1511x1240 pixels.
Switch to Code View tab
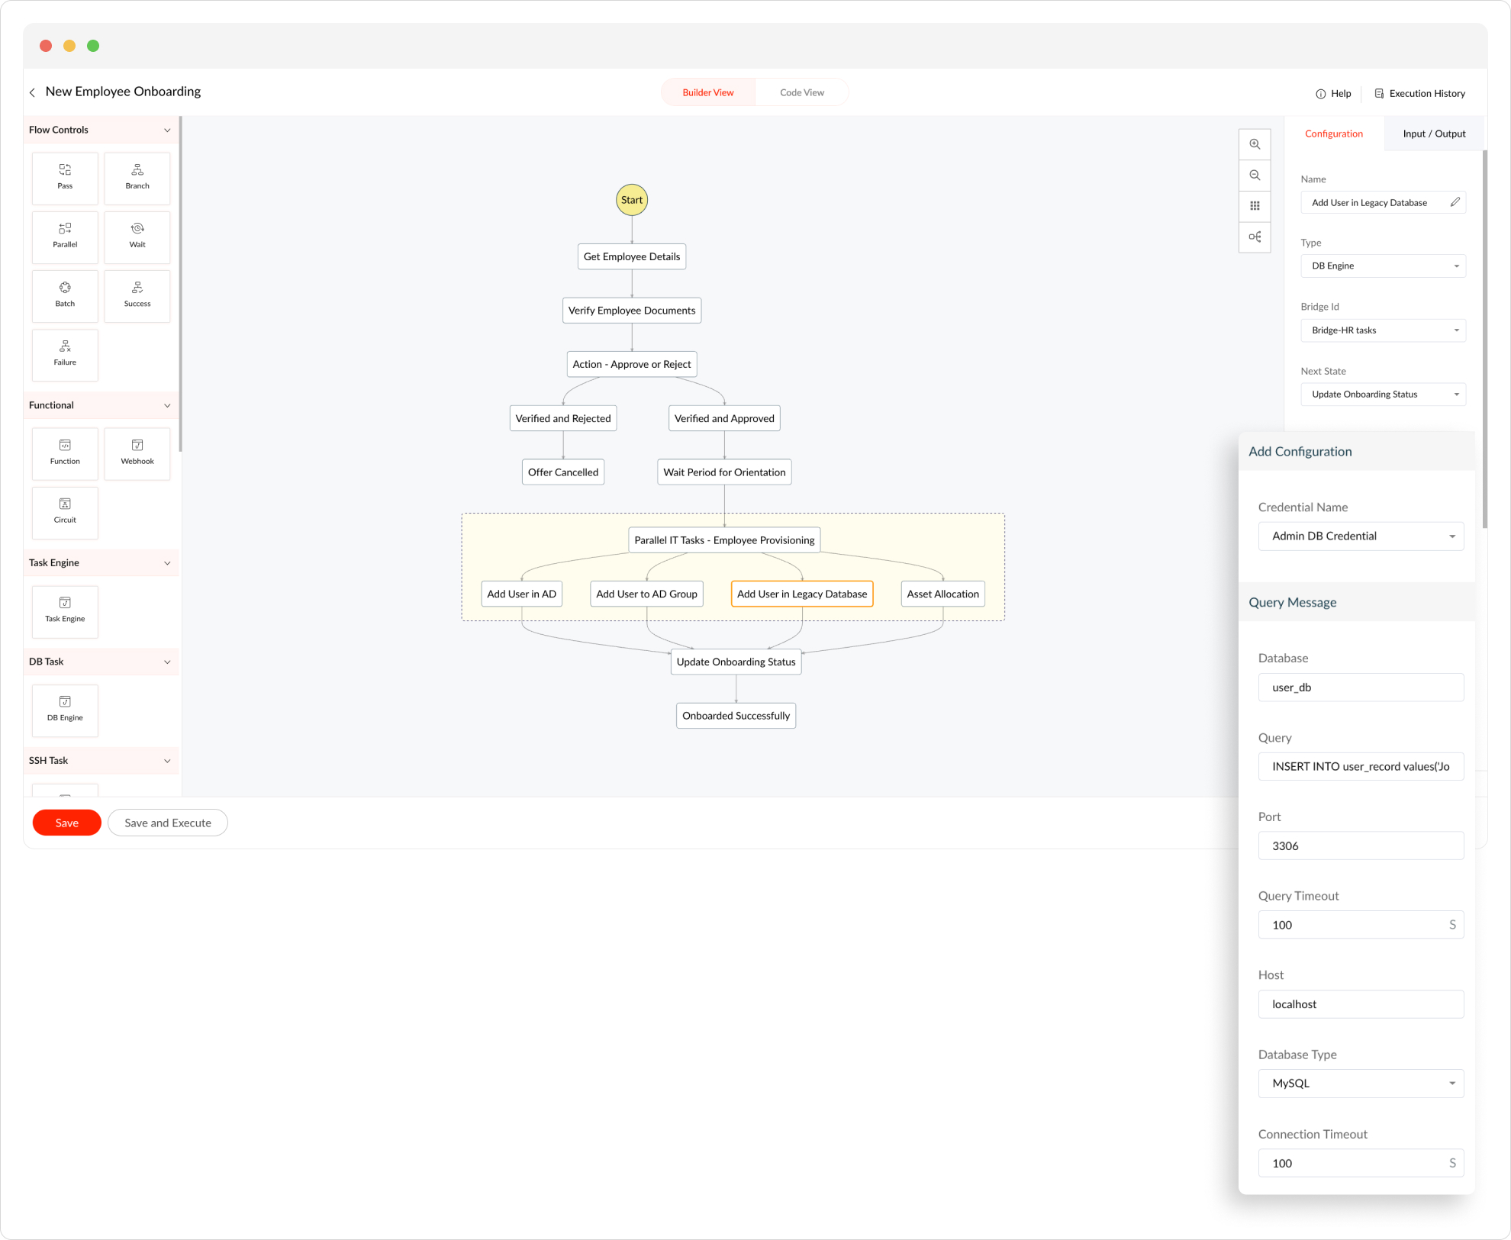click(x=801, y=92)
